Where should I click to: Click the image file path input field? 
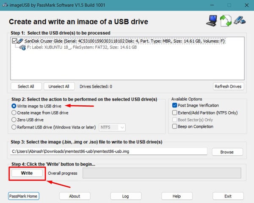109,151
